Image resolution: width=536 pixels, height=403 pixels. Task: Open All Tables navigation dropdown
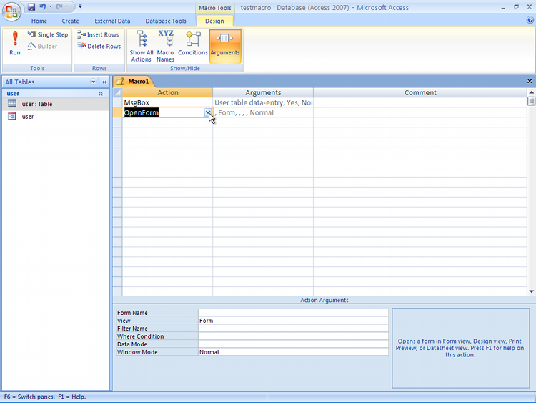[94, 82]
